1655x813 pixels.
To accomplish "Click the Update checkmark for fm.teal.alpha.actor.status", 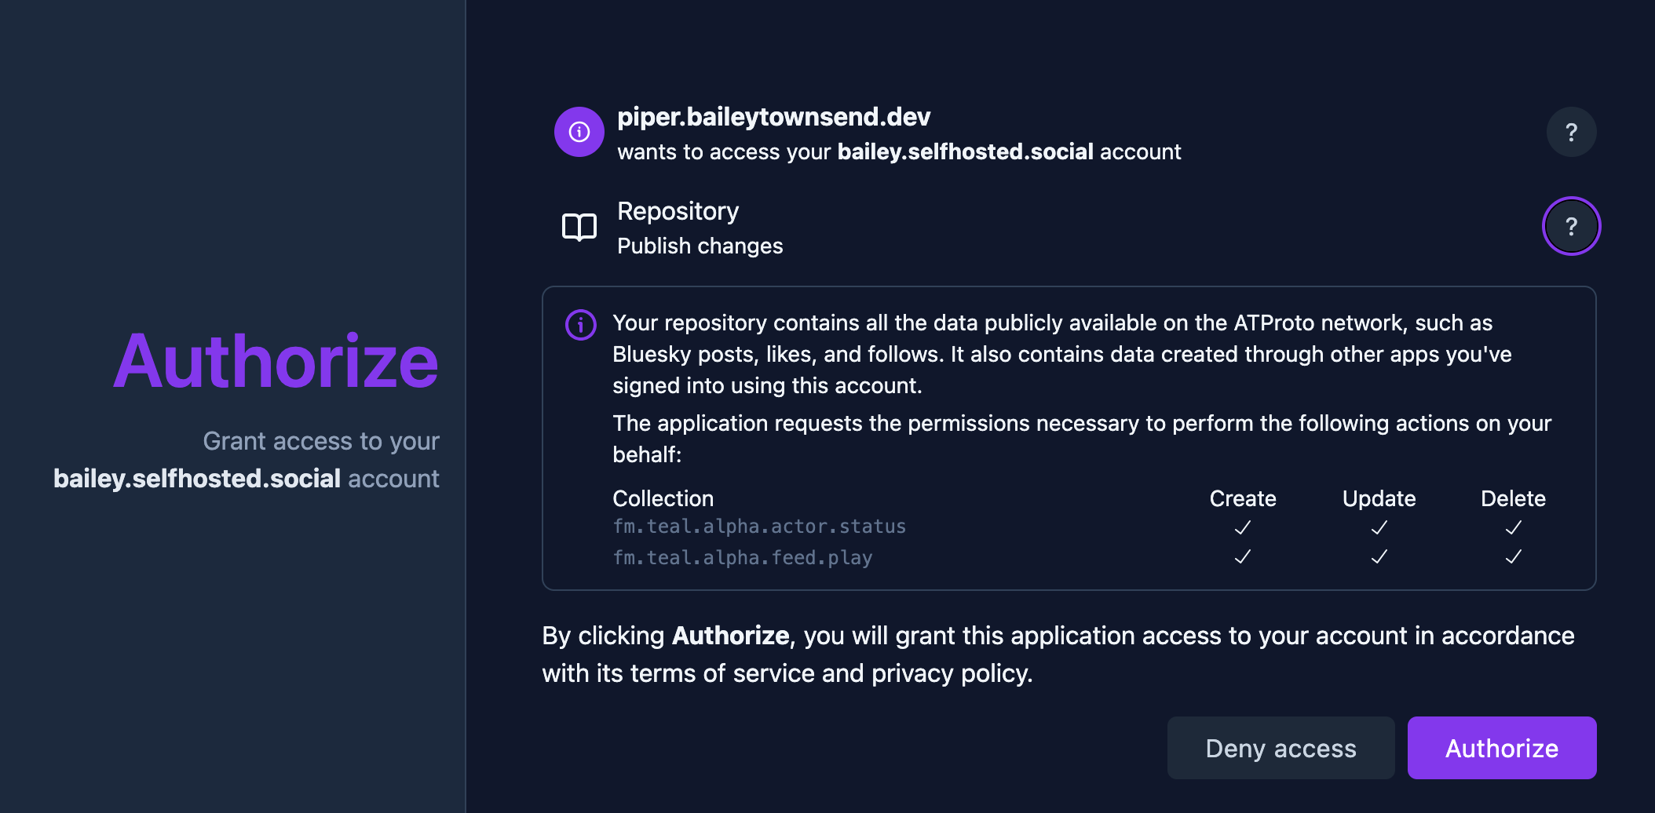I will coord(1379,528).
